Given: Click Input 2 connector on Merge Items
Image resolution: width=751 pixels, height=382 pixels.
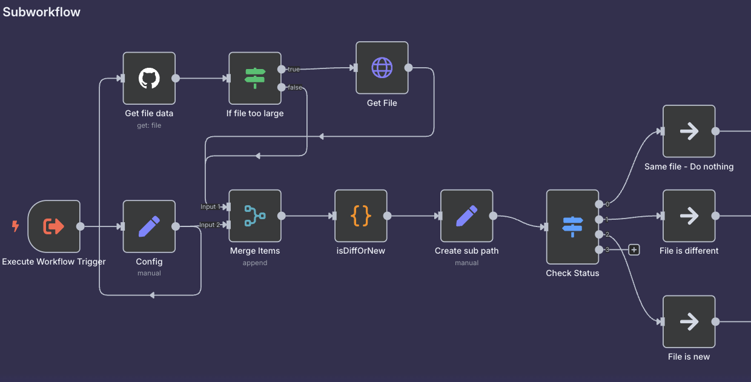Looking at the screenshot, I should 228,225.
